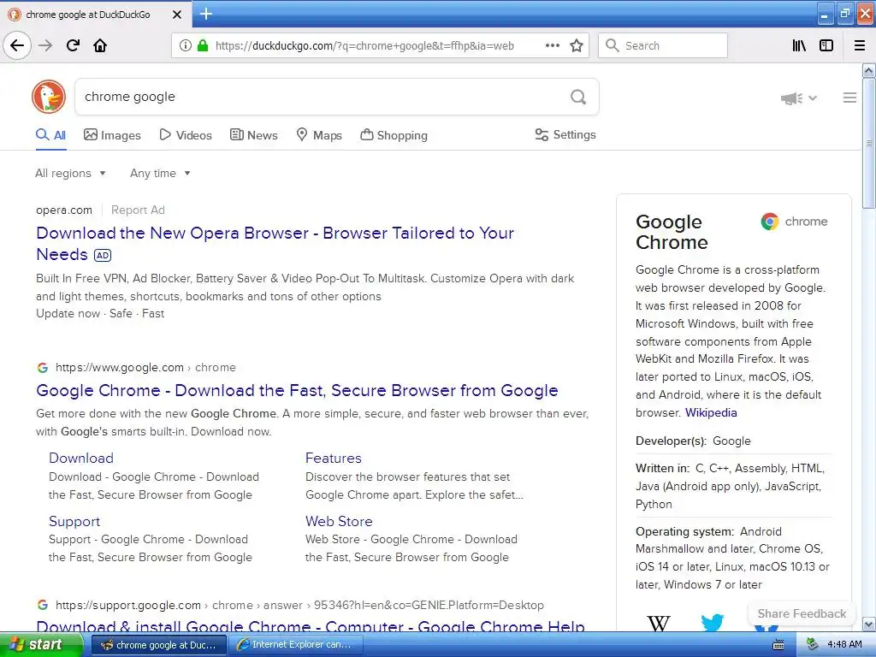The height and width of the screenshot is (657, 876).
Task: Click the DuckDuckGo duck logo
Action: click(49, 97)
